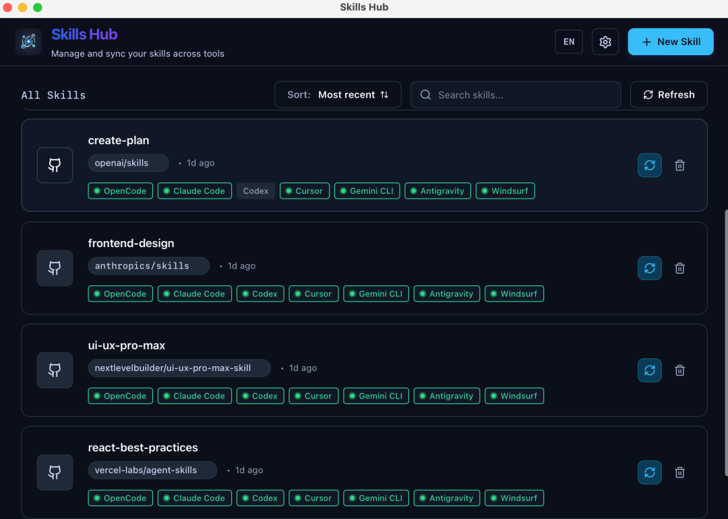Screen dimensions: 728x519
Task: Sync the react-best-practices skill
Action: point(649,473)
